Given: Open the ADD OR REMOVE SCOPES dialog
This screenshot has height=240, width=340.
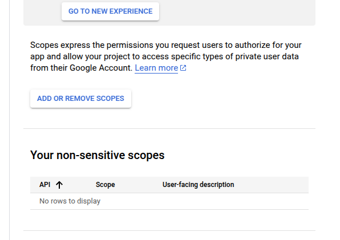Looking at the screenshot, I should click(80, 99).
